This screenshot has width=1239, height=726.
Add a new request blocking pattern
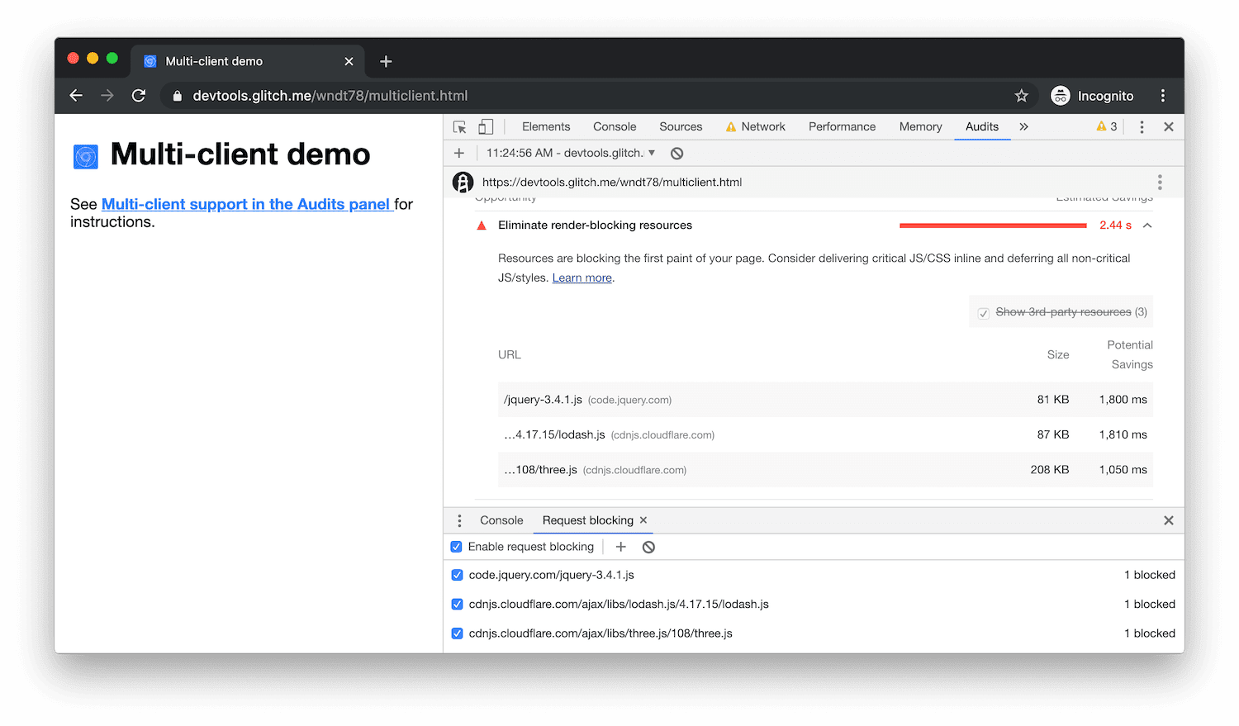(621, 547)
